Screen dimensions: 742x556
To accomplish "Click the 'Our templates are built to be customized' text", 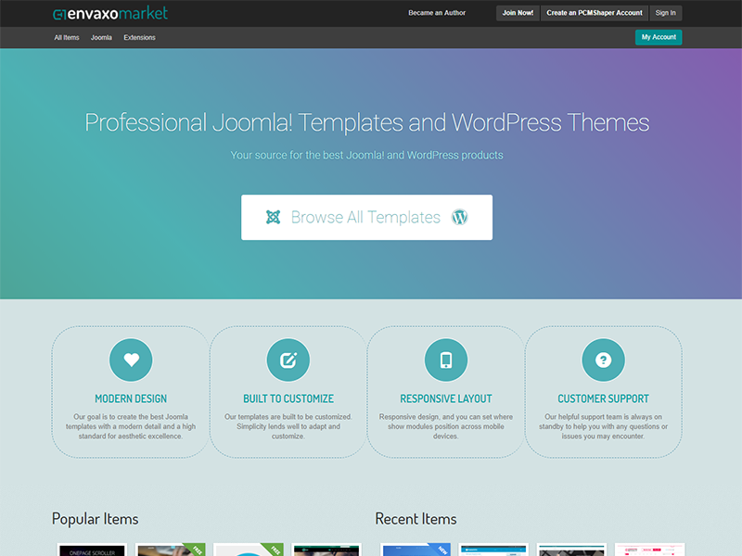I will pos(288,426).
